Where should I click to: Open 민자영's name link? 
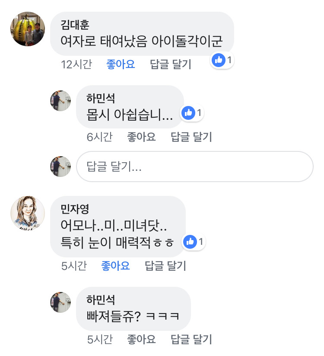pyautogui.click(x=75, y=209)
